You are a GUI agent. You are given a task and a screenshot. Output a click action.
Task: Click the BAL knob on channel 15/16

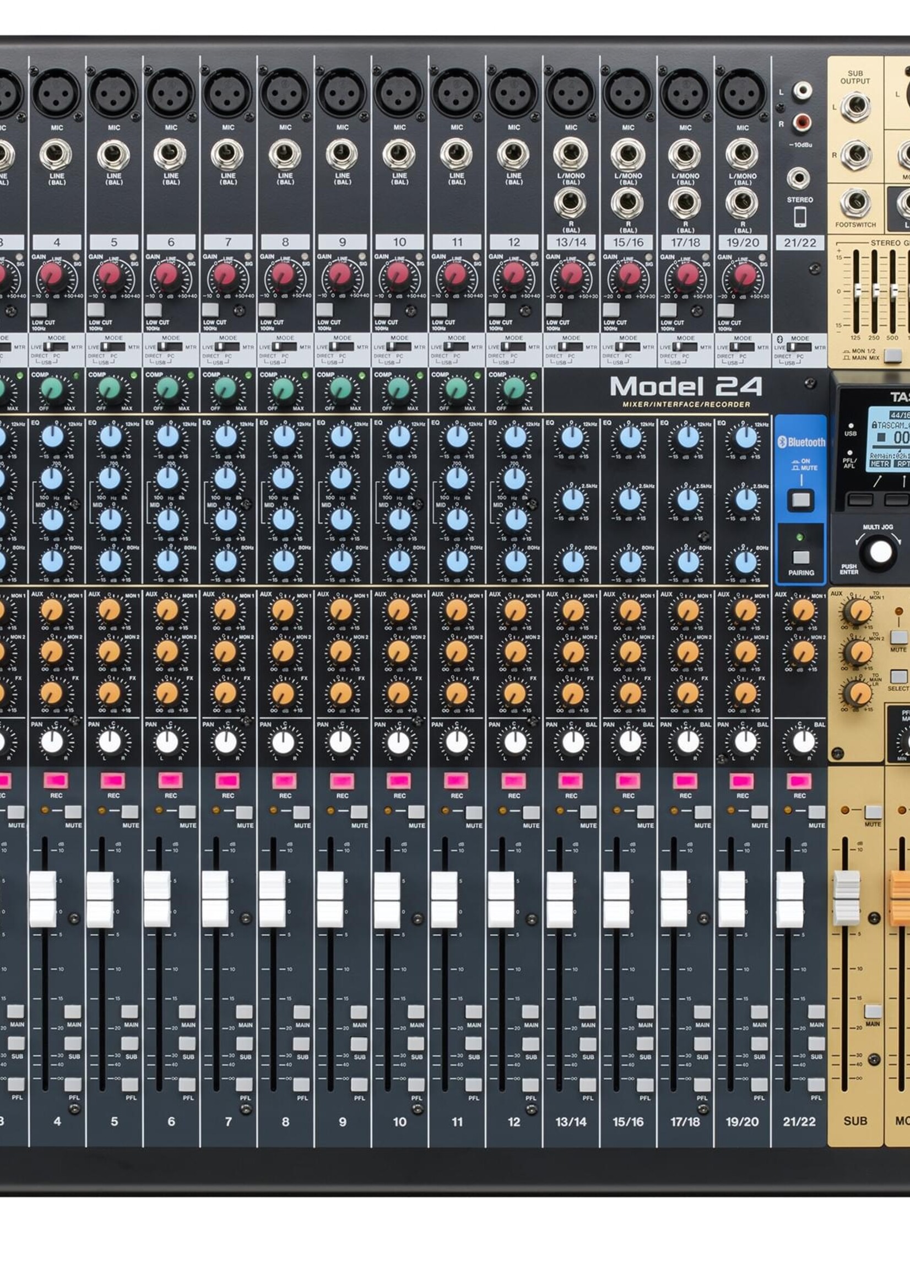pyautogui.click(x=630, y=743)
